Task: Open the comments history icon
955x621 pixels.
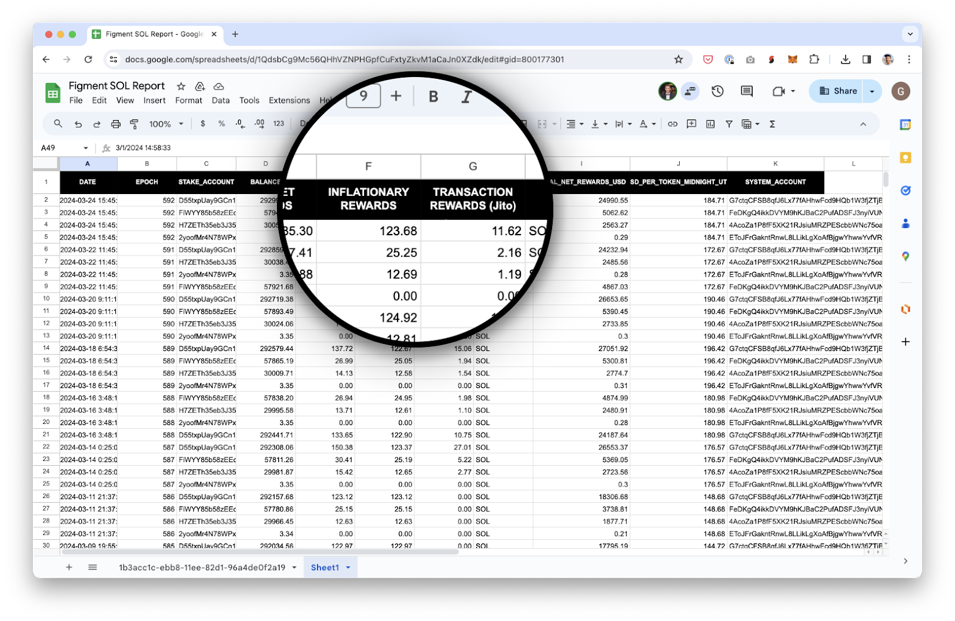Action: [747, 91]
